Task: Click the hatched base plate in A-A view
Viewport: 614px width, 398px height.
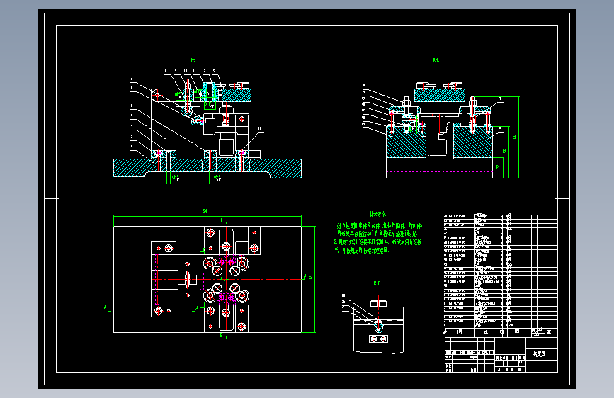Action: pyautogui.click(x=207, y=168)
